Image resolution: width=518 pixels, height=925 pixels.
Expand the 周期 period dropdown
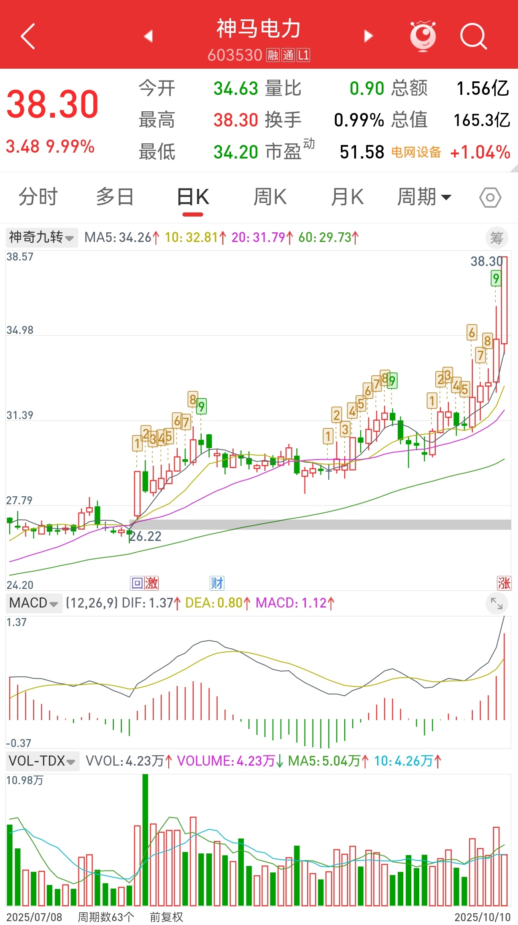tap(424, 197)
